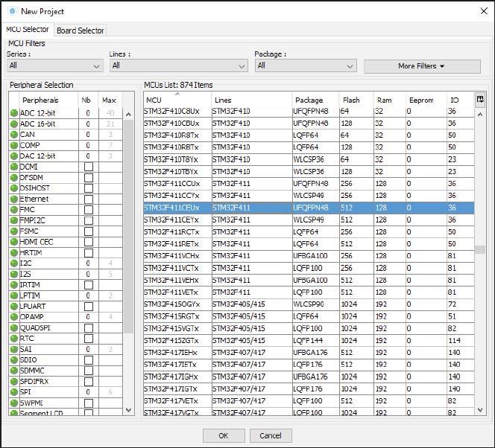Click the Nb field for ADC 12-bit

(88, 113)
